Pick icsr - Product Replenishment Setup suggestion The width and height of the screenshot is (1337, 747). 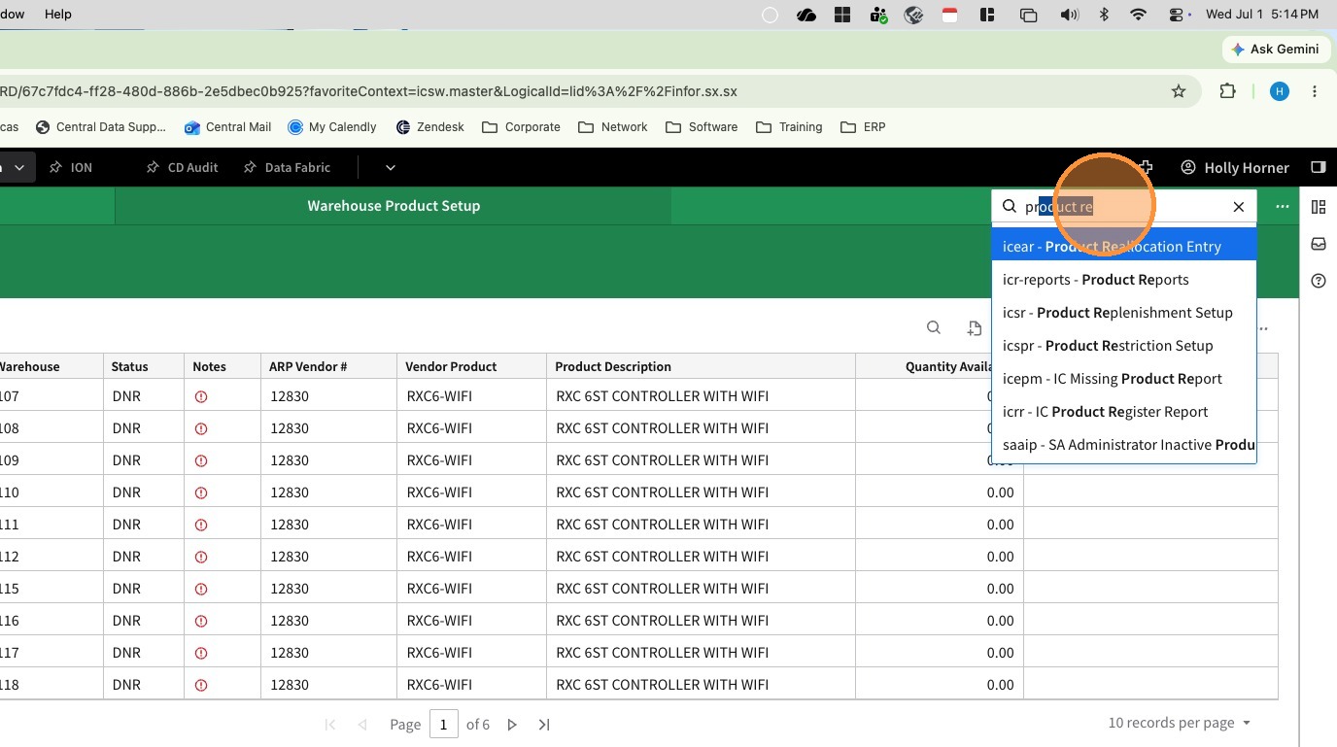pyautogui.click(x=1124, y=313)
